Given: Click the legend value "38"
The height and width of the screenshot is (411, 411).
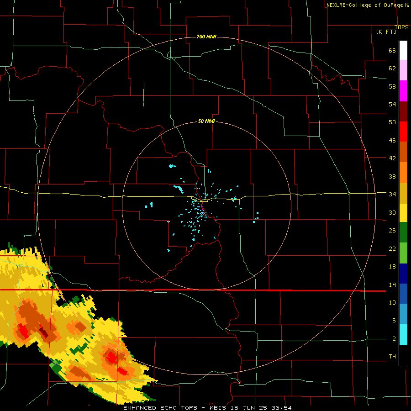Looking at the screenshot, I should [392, 176].
